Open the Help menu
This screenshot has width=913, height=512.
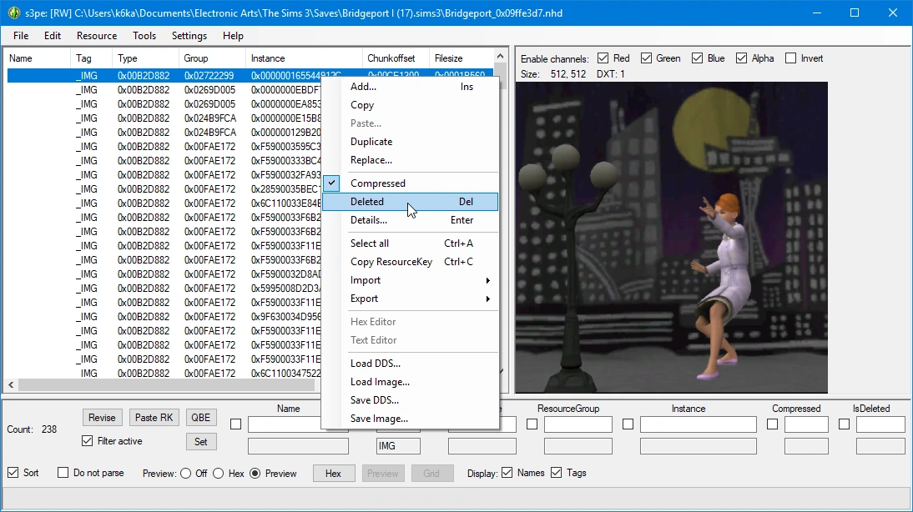[x=233, y=36]
